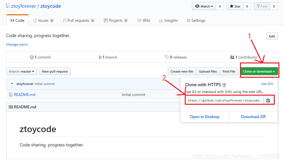Click Download ZIP
This screenshot has width=284, height=162.
click(x=253, y=117)
